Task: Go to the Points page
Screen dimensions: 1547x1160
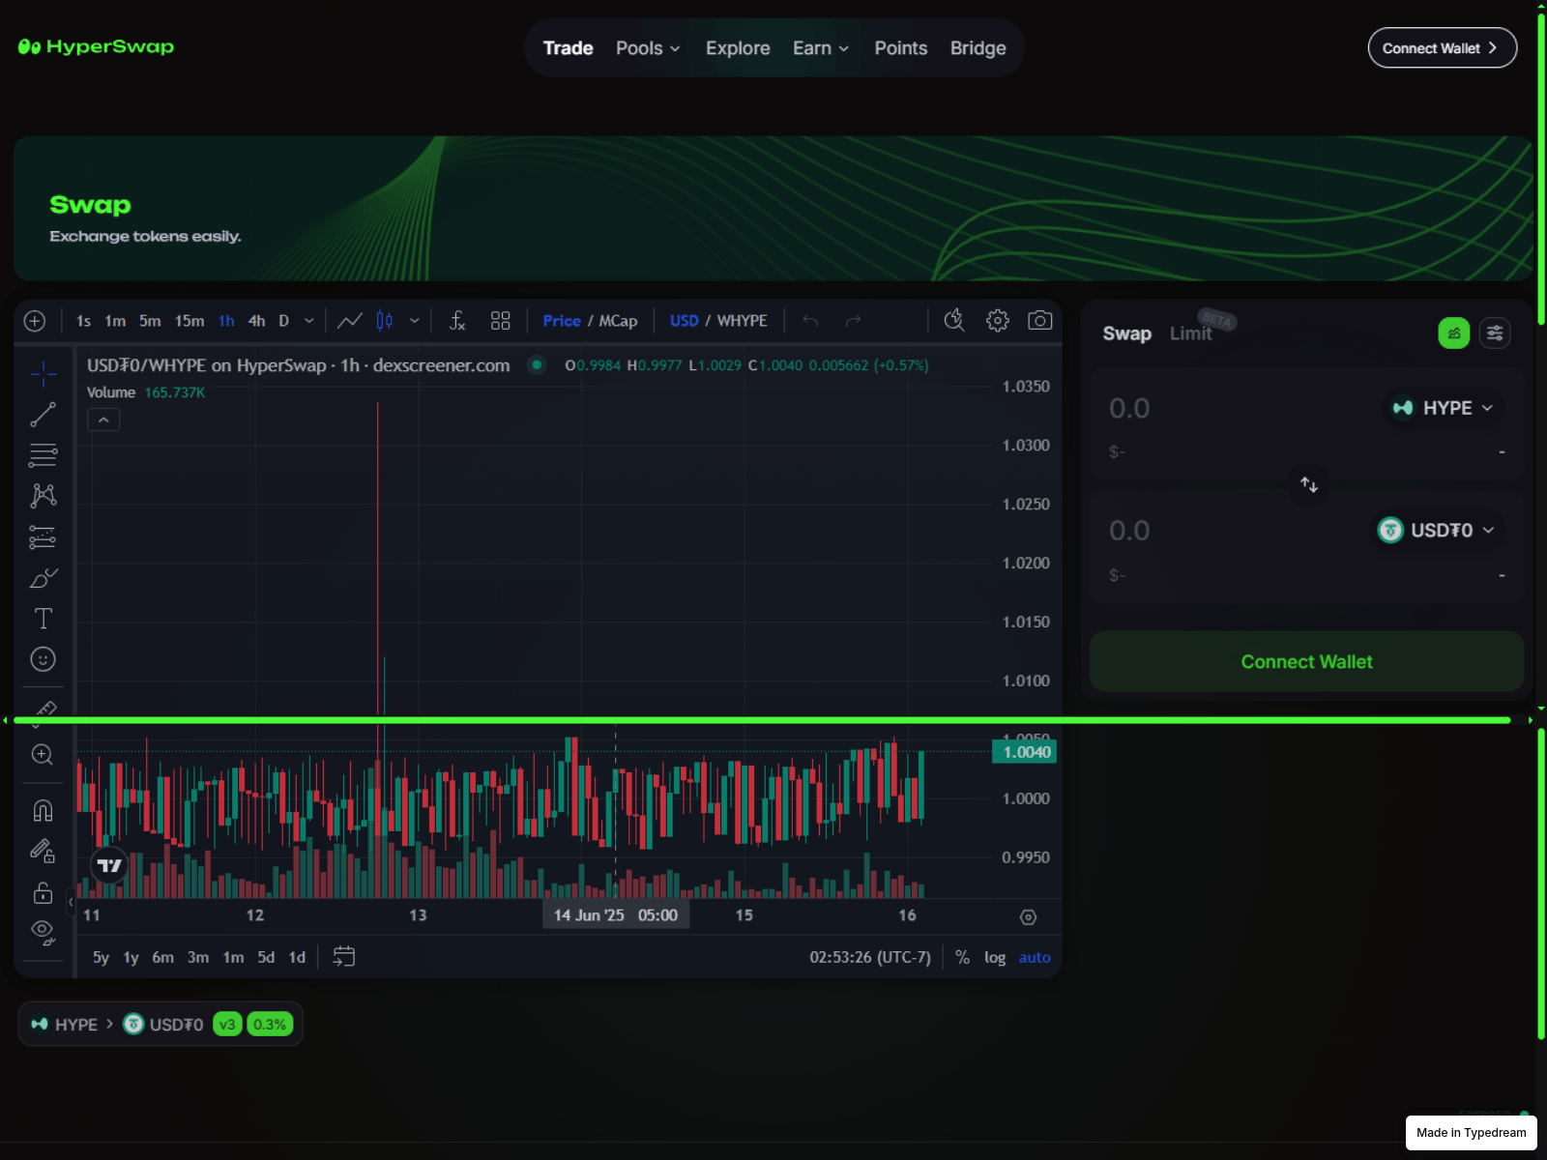Action: coord(900,48)
